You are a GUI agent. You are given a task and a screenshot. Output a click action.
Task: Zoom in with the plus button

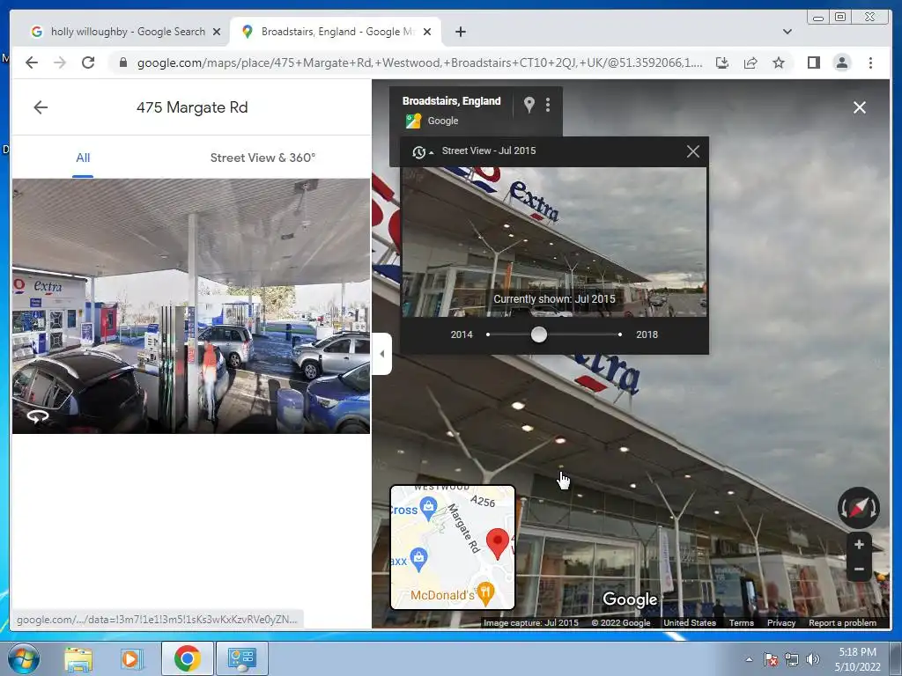(x=859, y=544)
